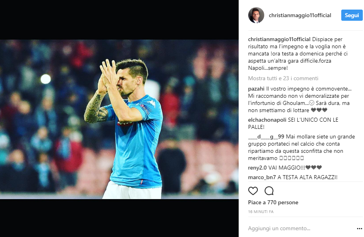Screen dimensions: 364x237
Task: Click the SEI L'UNICO CON LE PALLE comment
Action: coord(293,124)
